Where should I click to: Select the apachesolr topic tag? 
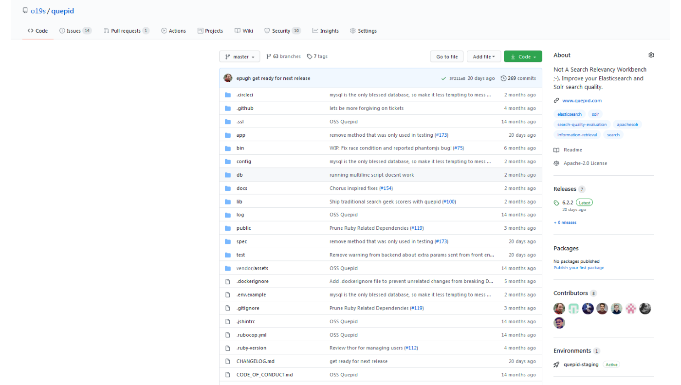tap(627, 125)
